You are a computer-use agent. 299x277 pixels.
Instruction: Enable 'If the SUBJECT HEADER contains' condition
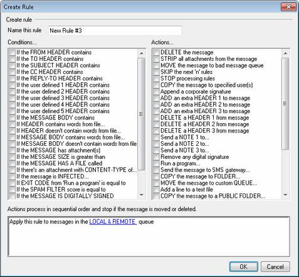13,65
